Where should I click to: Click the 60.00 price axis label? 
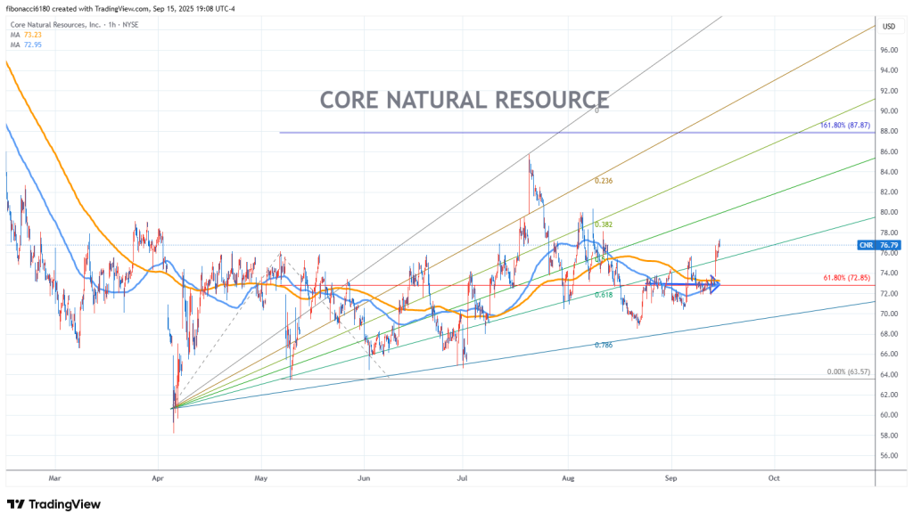[889, 415]
